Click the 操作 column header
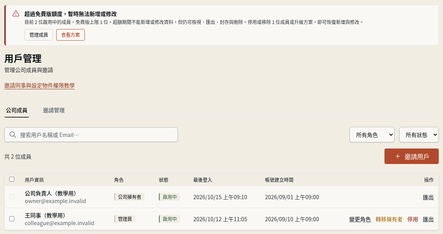This screenshot has width=443, height=234. click(x=429, y=180)
